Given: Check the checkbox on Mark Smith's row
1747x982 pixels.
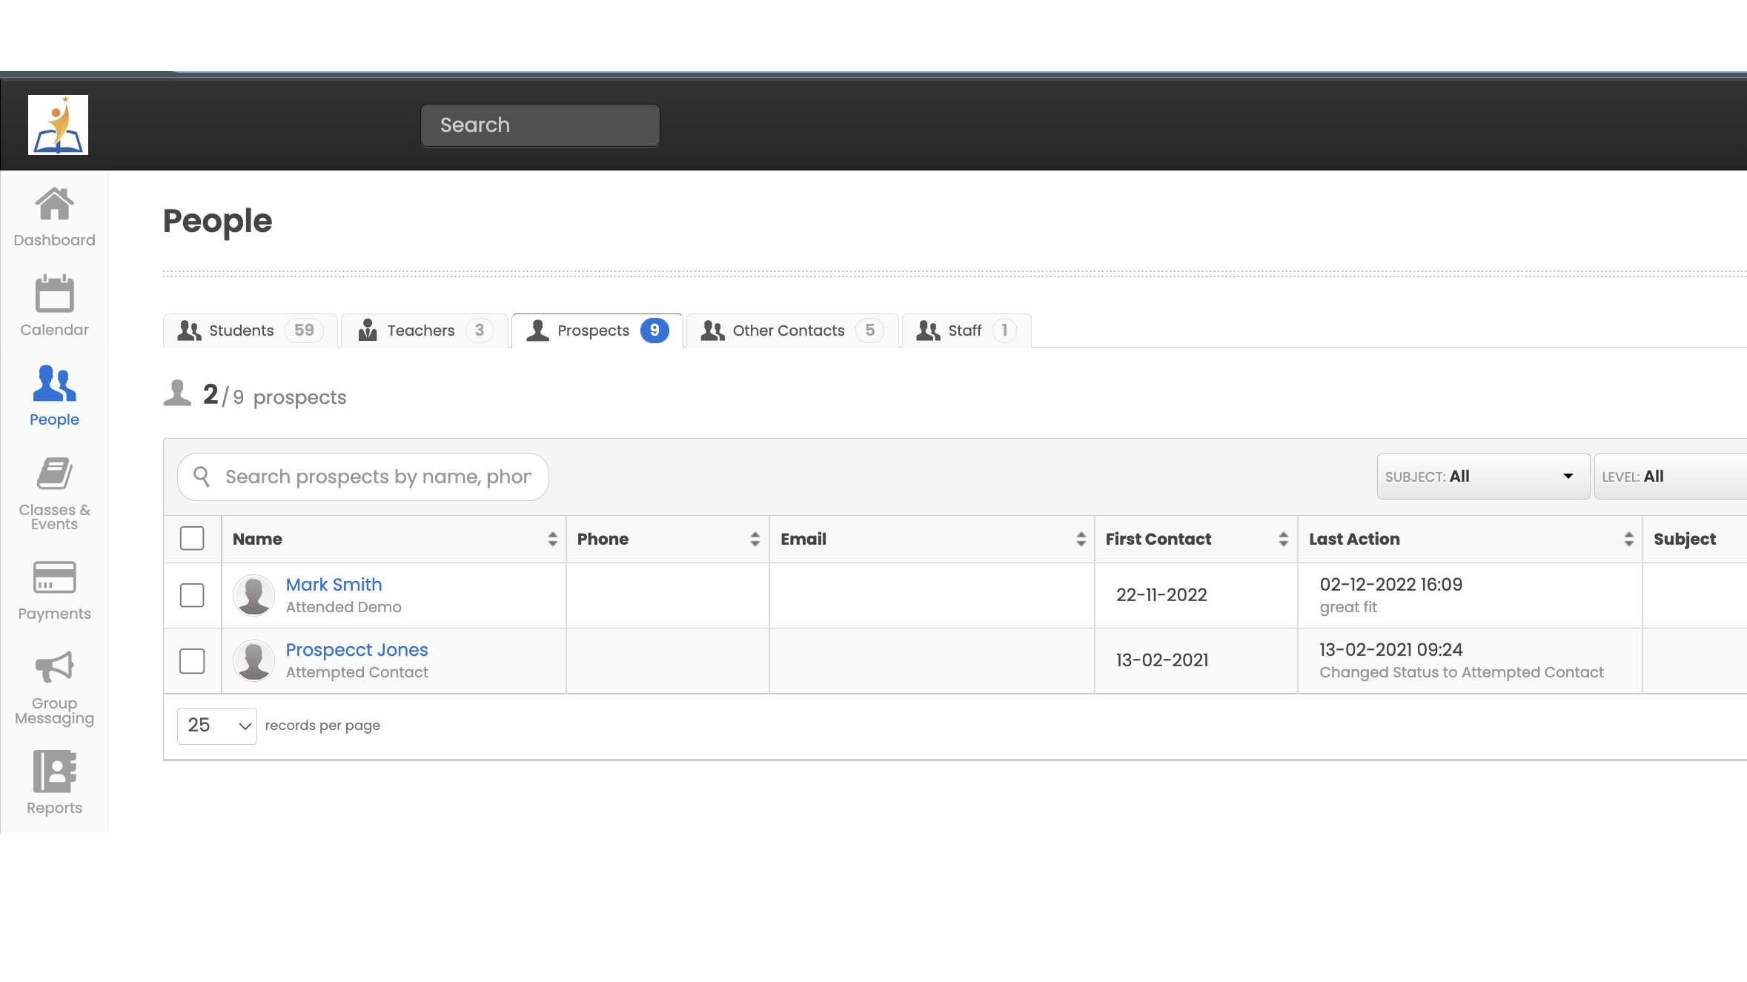Looking at the screenshot, I should pyautogui.click(x=192, y=595).
